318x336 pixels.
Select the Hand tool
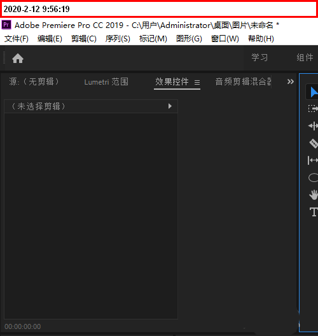coord(314,195)
